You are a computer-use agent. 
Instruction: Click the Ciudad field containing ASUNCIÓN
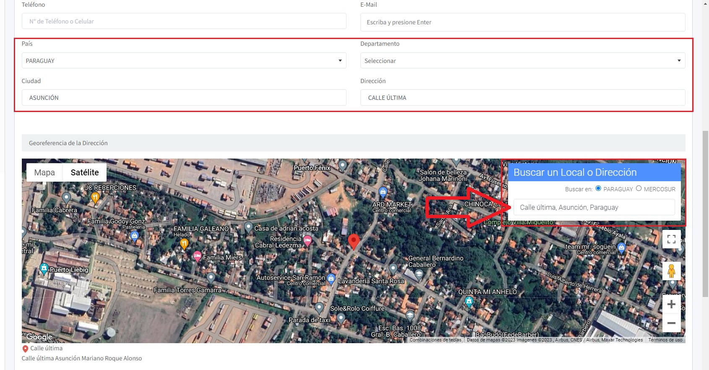(x=184, y=98)
